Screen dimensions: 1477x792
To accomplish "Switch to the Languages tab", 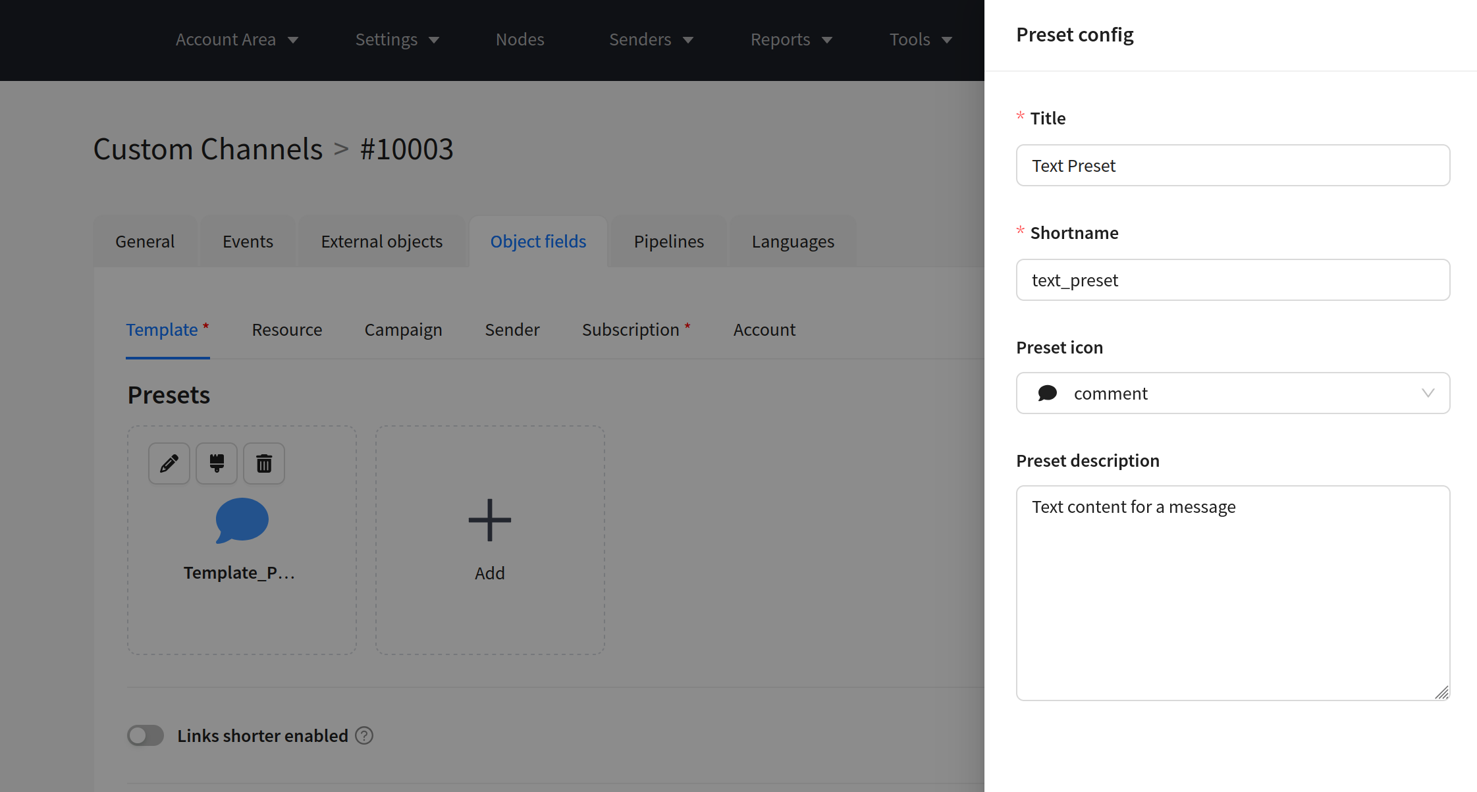I will pyautogui.click(x=793, y=242).
